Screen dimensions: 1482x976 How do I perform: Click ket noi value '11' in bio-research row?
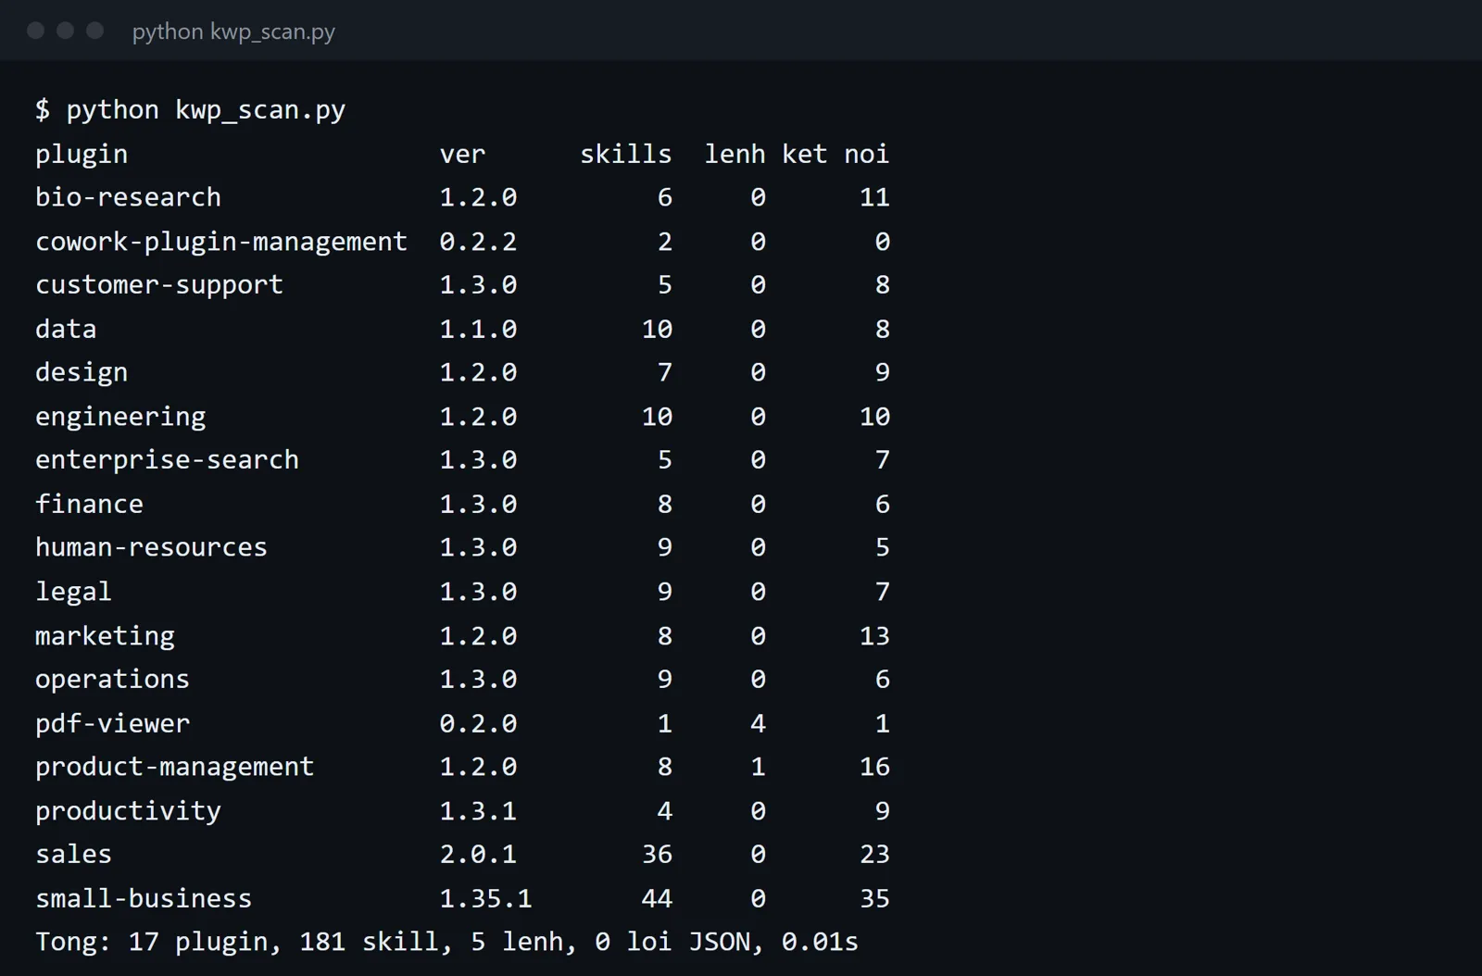click(x=874, y=197)
